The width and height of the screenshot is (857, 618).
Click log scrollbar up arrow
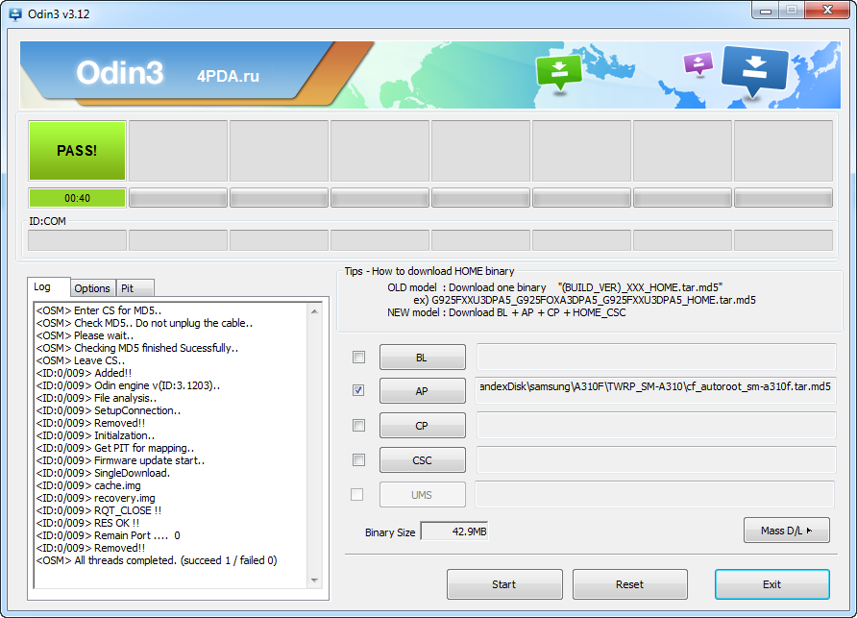tap(314, 311)
